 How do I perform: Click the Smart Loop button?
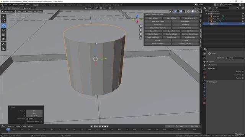pyautogui.click(x=158, y=25)
